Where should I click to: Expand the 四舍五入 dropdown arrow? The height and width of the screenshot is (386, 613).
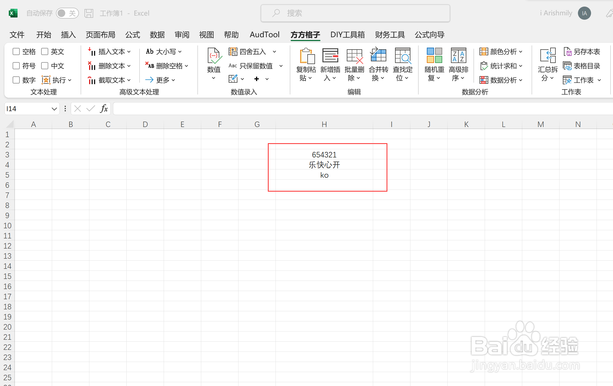pyautogui.click(x=274, y=51)
